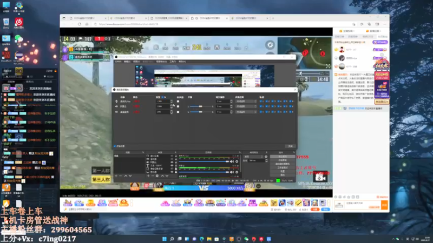433x243 pixels.
Task: Toggle the active-sources-only checkbox
Action: point(115,146)
